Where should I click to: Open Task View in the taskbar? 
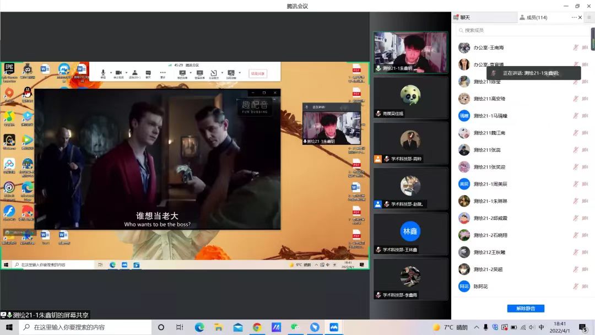(180, 327)
